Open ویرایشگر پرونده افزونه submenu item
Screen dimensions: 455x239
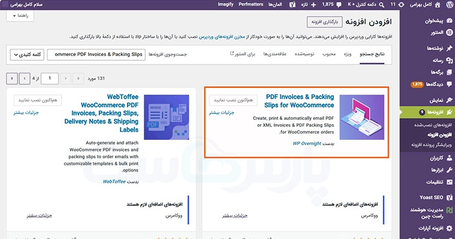[431, 144]
